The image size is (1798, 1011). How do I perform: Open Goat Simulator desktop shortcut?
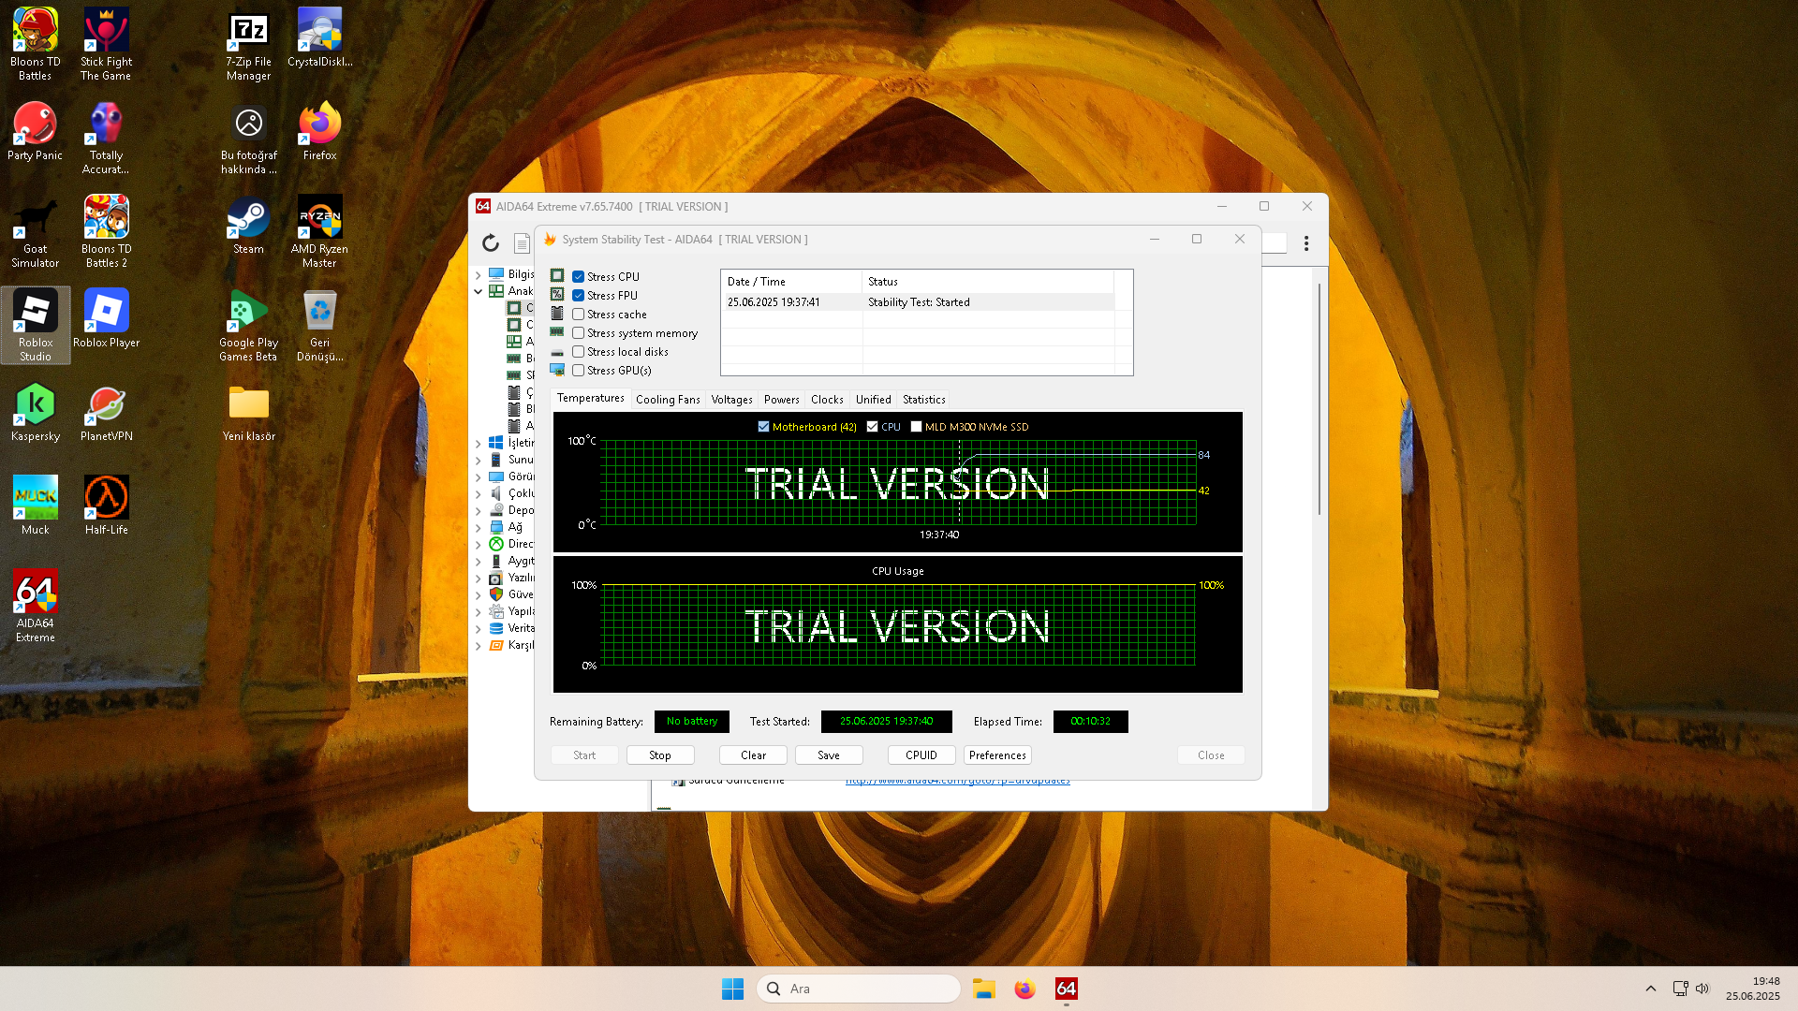(36, 231)
